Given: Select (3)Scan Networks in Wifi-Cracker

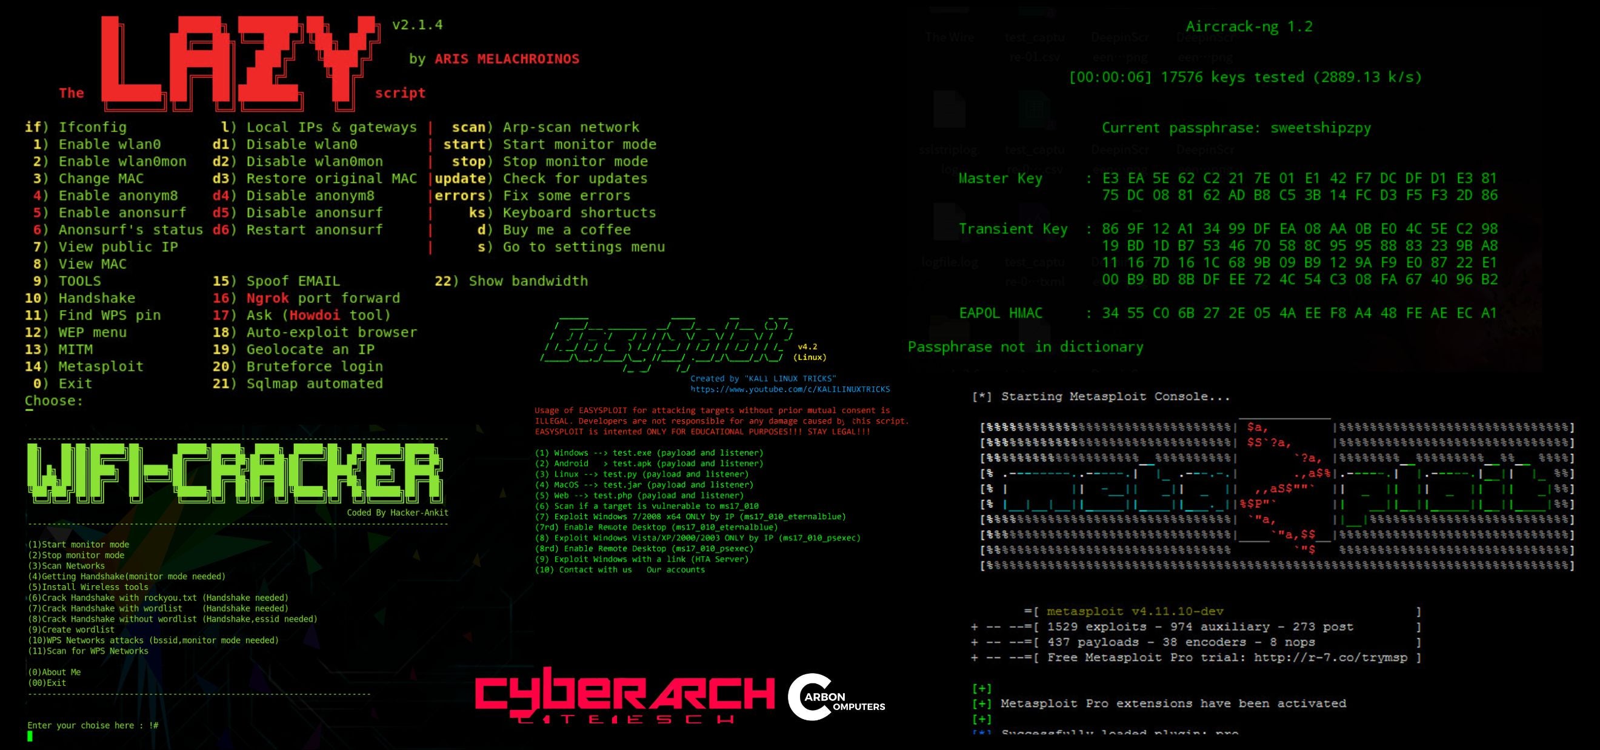Looking at the screenshot, I should coord(67,566).
